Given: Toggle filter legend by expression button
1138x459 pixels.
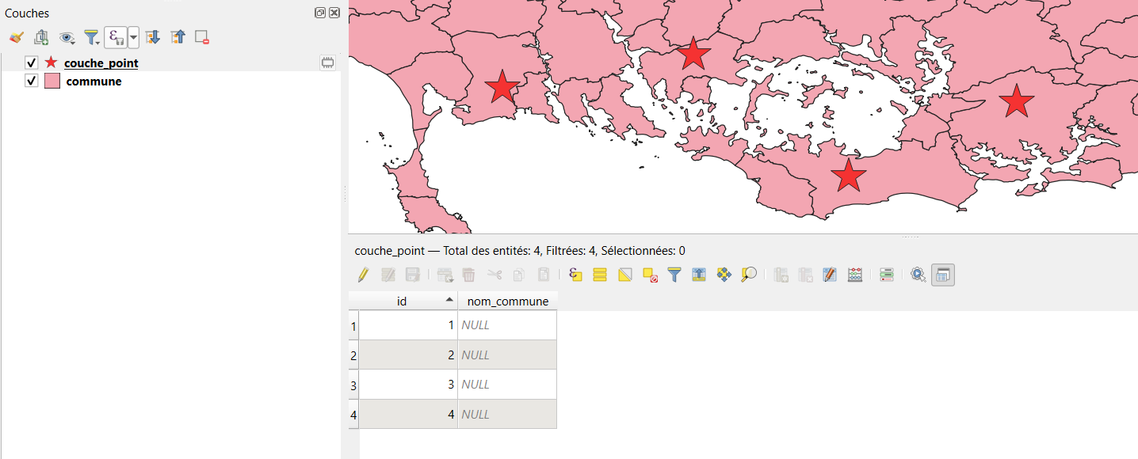Looking at the screenshot, I should coord(116,37).
